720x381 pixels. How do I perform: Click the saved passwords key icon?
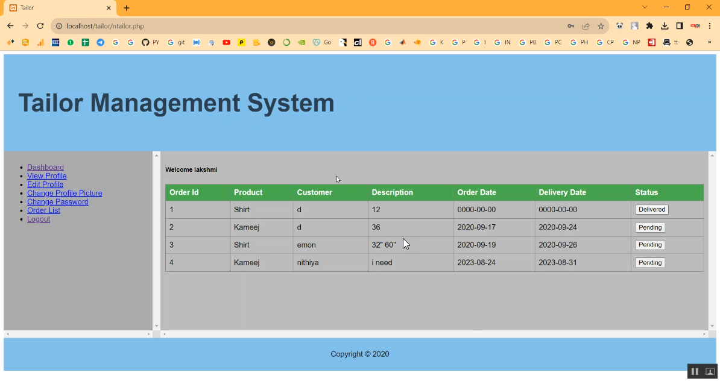coord(570,26)
